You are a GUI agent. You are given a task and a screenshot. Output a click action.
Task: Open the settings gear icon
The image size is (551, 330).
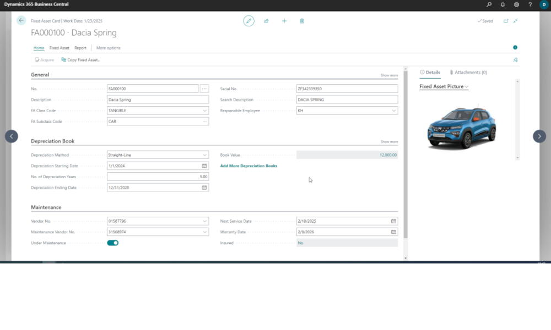click(x=516, y=4)
